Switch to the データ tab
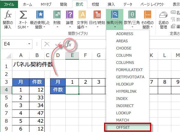 [128, 4]
